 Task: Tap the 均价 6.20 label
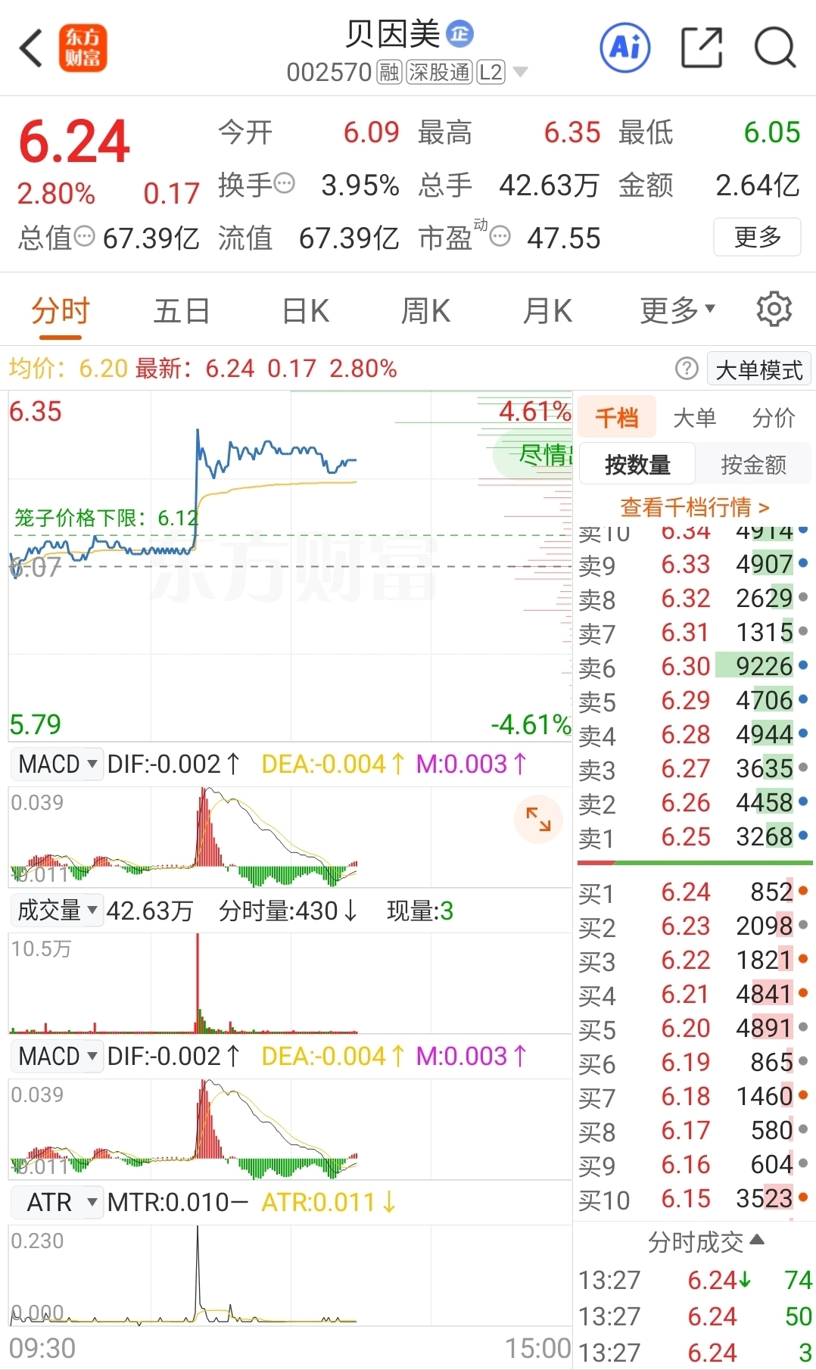68,369
